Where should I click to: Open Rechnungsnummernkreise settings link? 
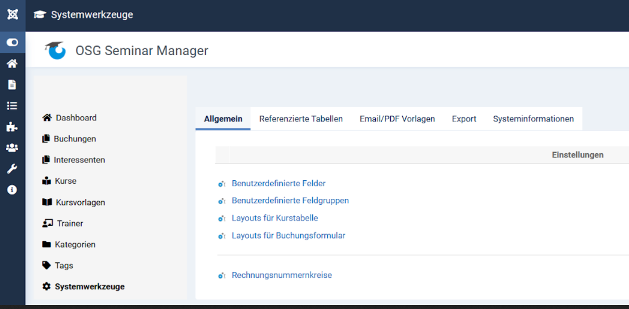[x=281, y=275]
